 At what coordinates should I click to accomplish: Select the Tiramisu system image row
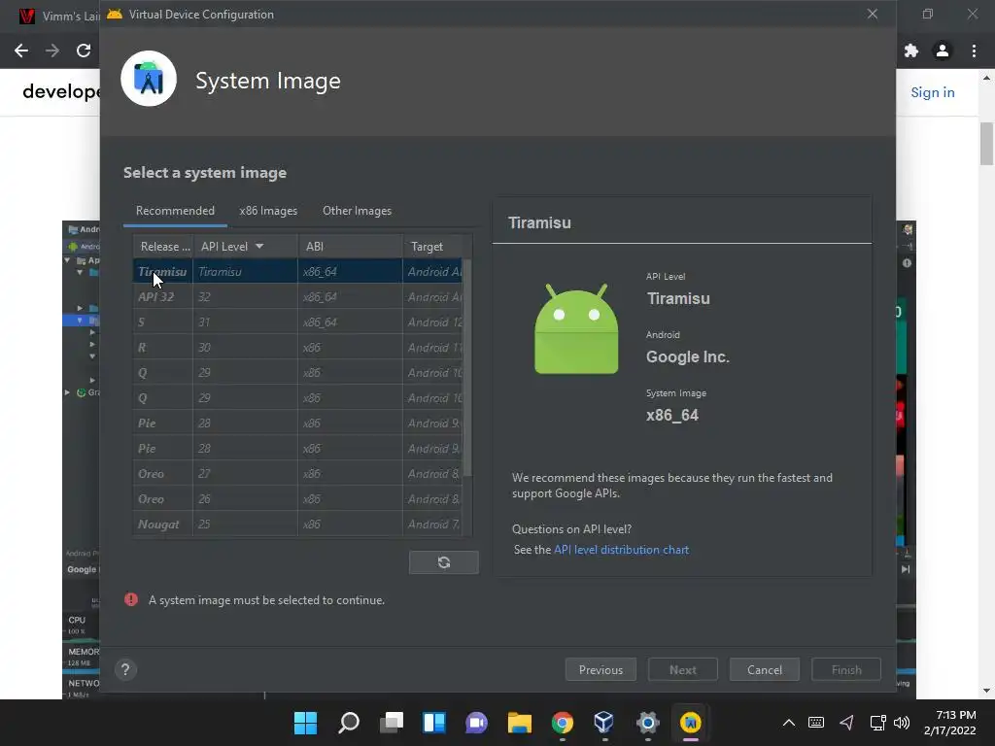pos(297,272)
